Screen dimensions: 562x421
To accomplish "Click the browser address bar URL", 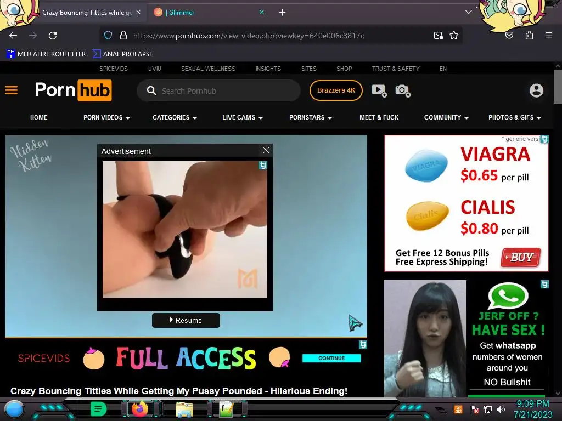I will [249, 36].
